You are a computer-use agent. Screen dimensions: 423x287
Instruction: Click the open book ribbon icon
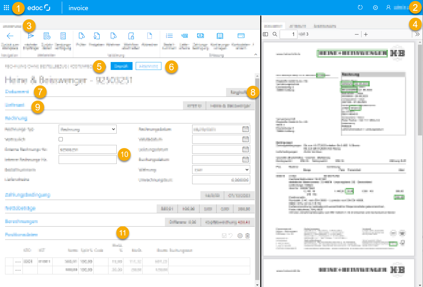(220, 36)
